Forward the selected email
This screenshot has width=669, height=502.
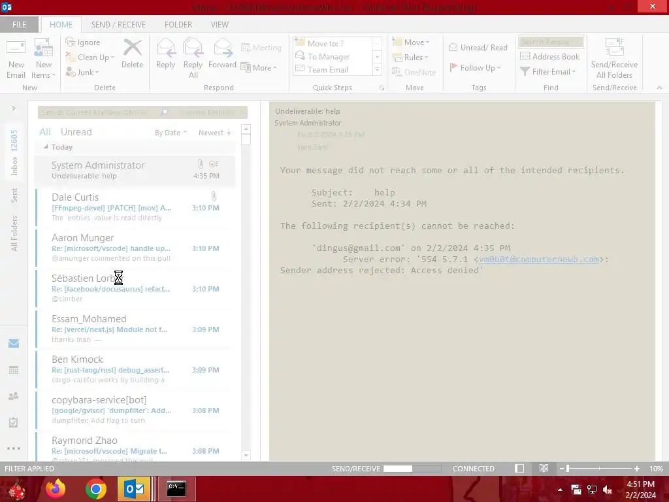(x=222, y=54)
